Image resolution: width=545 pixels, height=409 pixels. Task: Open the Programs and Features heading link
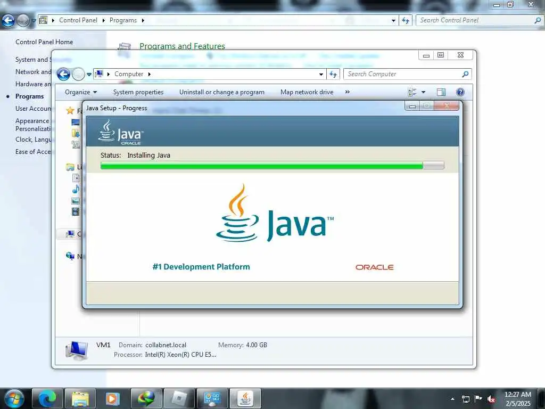point(182,46)
